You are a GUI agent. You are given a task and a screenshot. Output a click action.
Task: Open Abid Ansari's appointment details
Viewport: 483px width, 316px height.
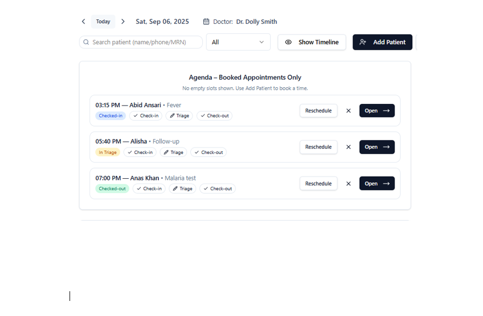tap(377, 110)
